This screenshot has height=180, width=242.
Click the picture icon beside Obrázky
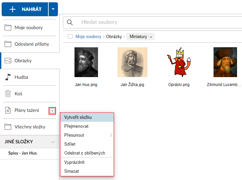coord(8,61)
